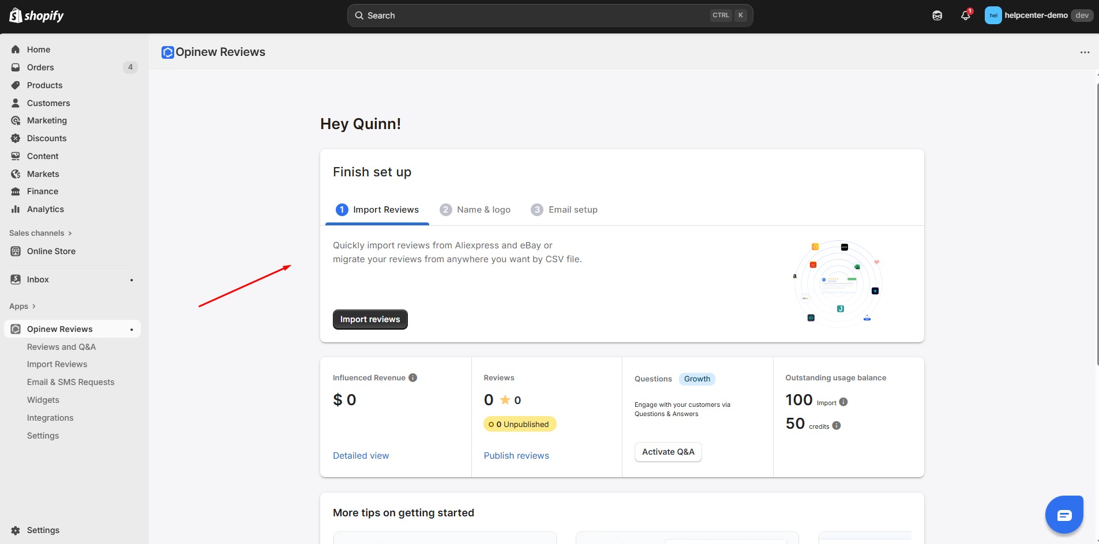This screenshot has width=1099, height=544.
Task: Switch to the Email setup step tab
Action: [x=564, y=210]
